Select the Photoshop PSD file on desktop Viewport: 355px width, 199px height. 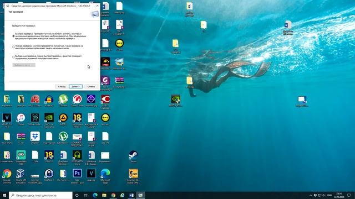(77, 176)
